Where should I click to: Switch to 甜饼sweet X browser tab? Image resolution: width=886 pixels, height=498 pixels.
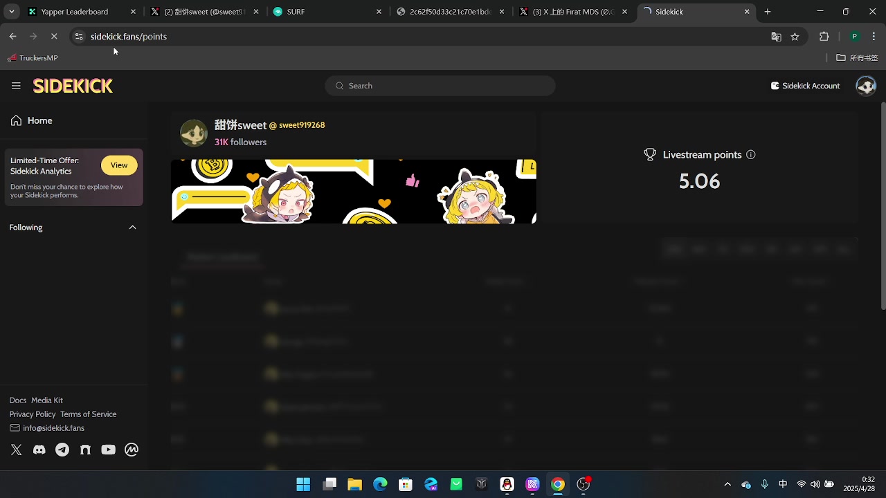204,12
